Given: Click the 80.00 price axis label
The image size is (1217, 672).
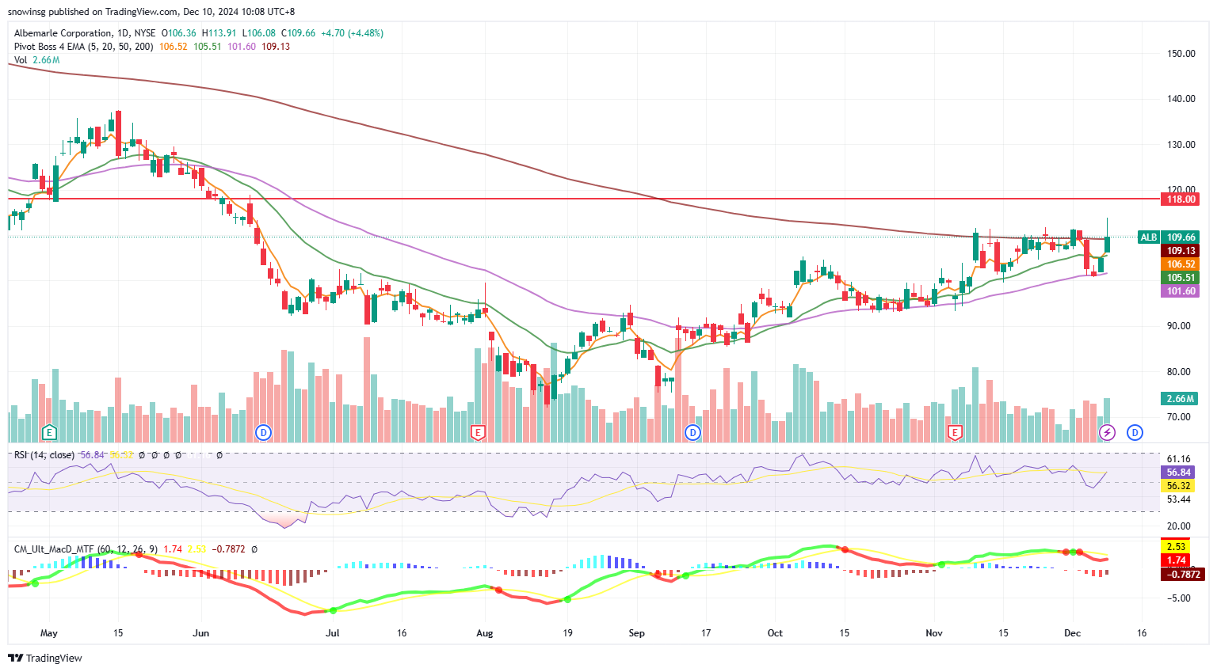Looking at the screenshot, I should click(1178, 372).
